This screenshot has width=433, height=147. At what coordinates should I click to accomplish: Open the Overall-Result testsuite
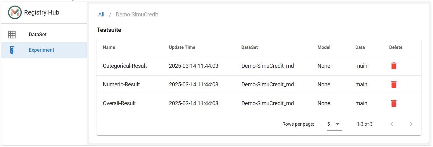119,103
